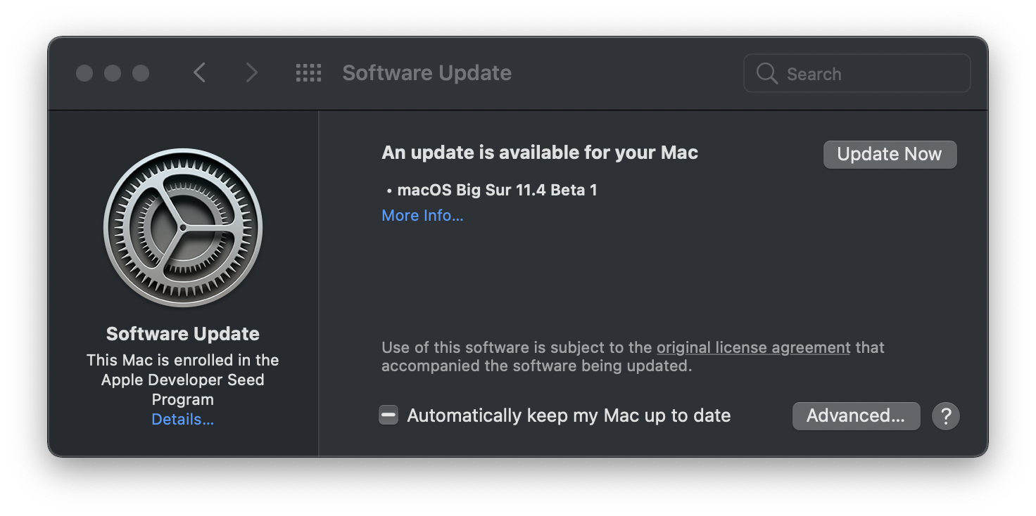The height and width of the screenshot is (516, 1036).
Task: Open the original license agreement link
Action: click(x=753, y=347)
